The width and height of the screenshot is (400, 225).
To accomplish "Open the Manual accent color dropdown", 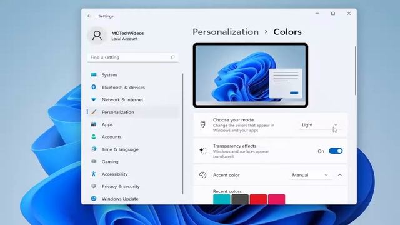I will 310,175.
